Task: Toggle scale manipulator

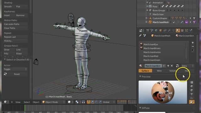Action: [x=100, y=102]
